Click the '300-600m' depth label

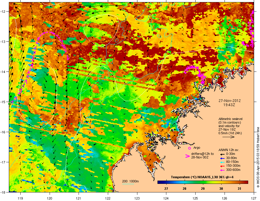(233, 170)
